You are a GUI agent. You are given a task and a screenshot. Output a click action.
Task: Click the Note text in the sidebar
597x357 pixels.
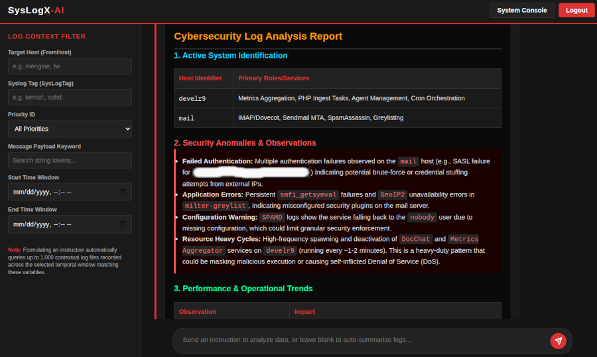(x=65, y=261)
